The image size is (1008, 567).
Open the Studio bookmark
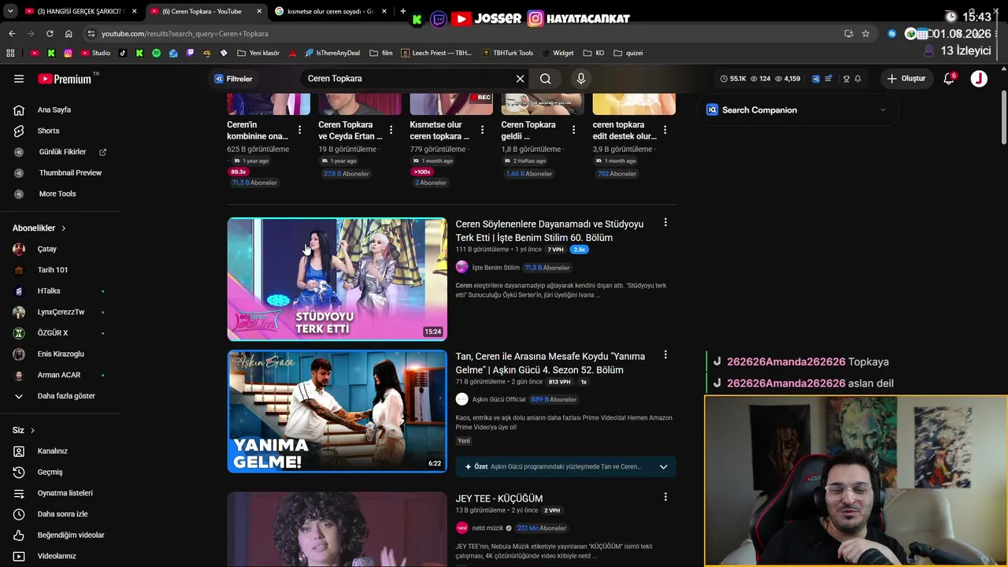click(94, 53)
